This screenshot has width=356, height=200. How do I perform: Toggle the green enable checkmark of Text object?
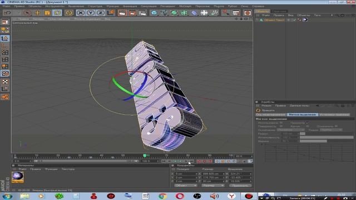295,20
